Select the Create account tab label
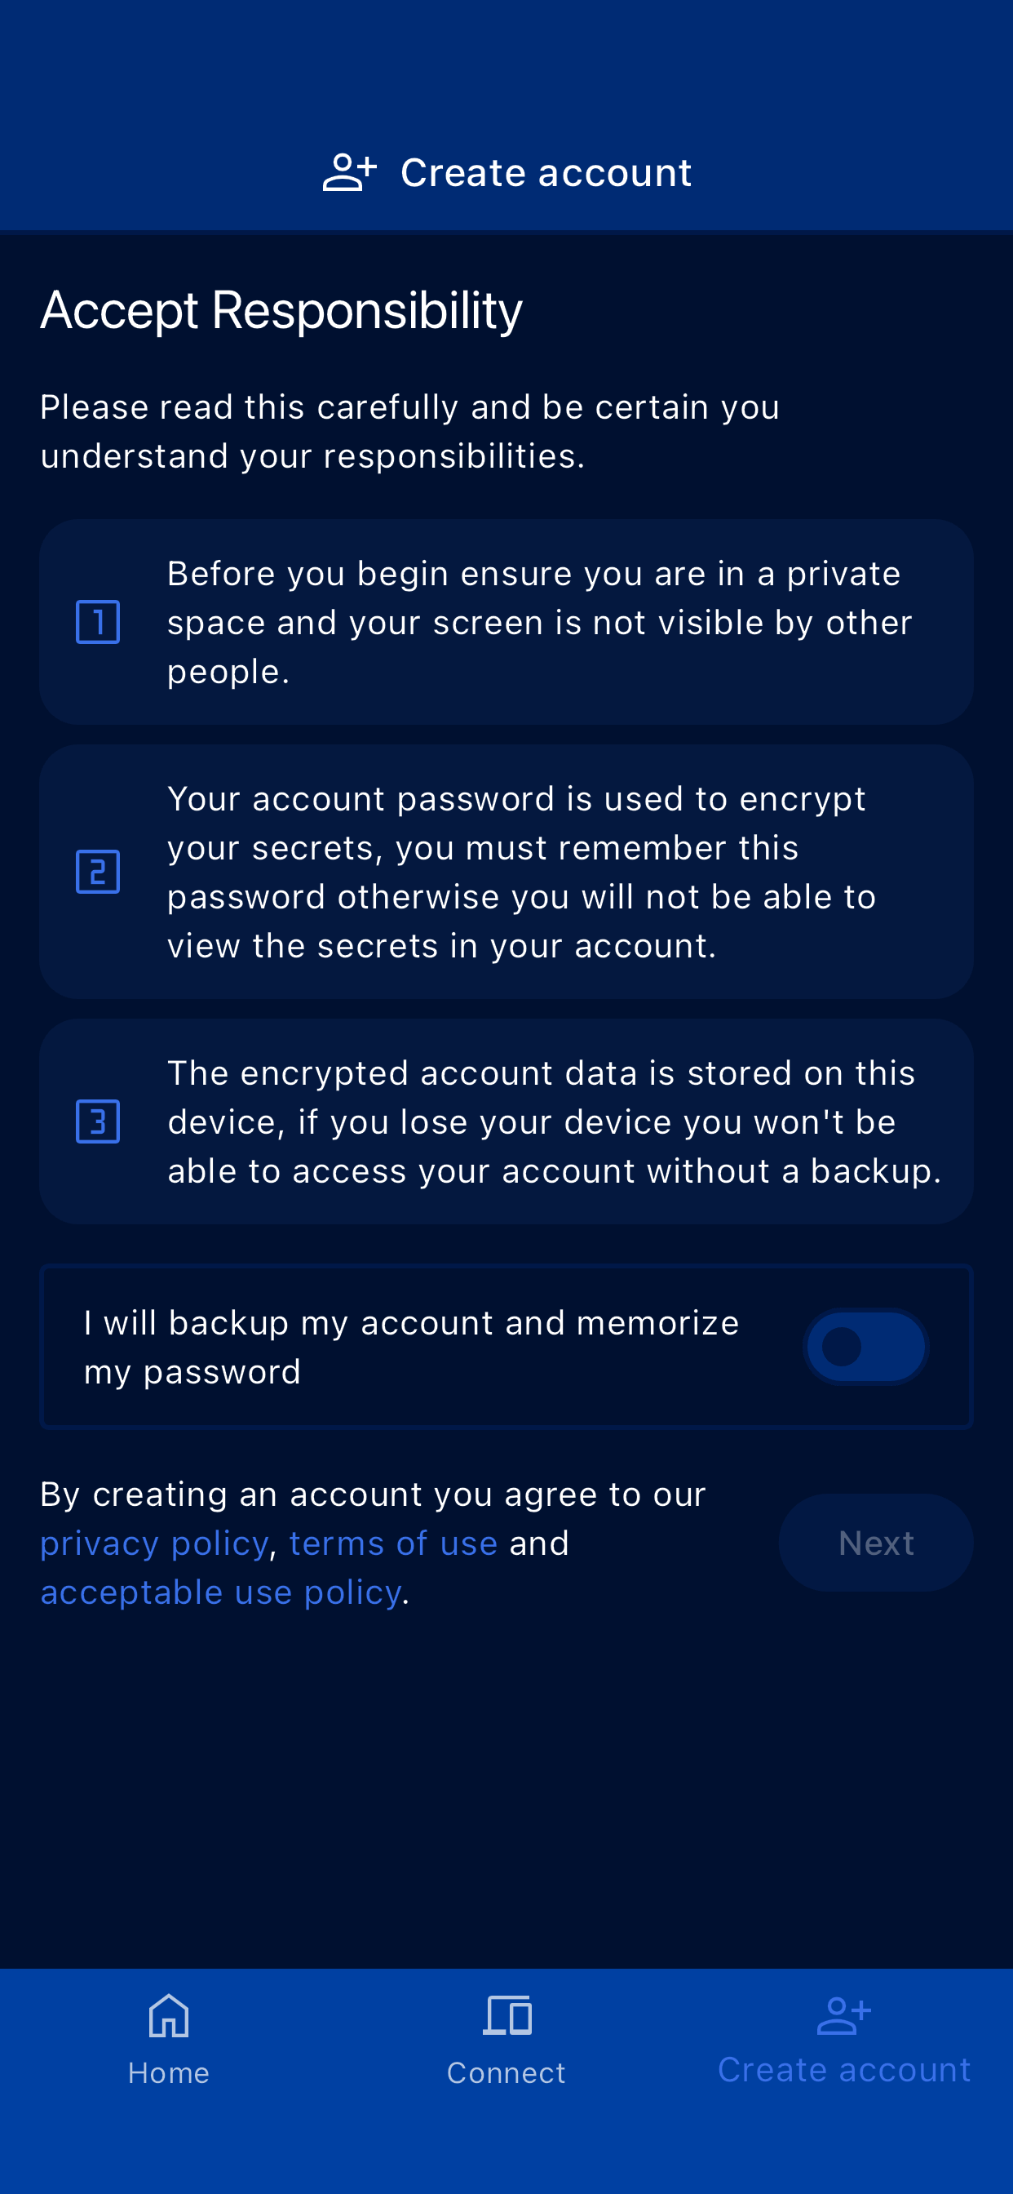This screenshot has height=2194, width=1013. (x=843, y=2070)
